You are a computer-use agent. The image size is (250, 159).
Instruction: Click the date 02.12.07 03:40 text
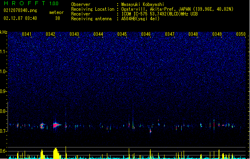[20, 18]
